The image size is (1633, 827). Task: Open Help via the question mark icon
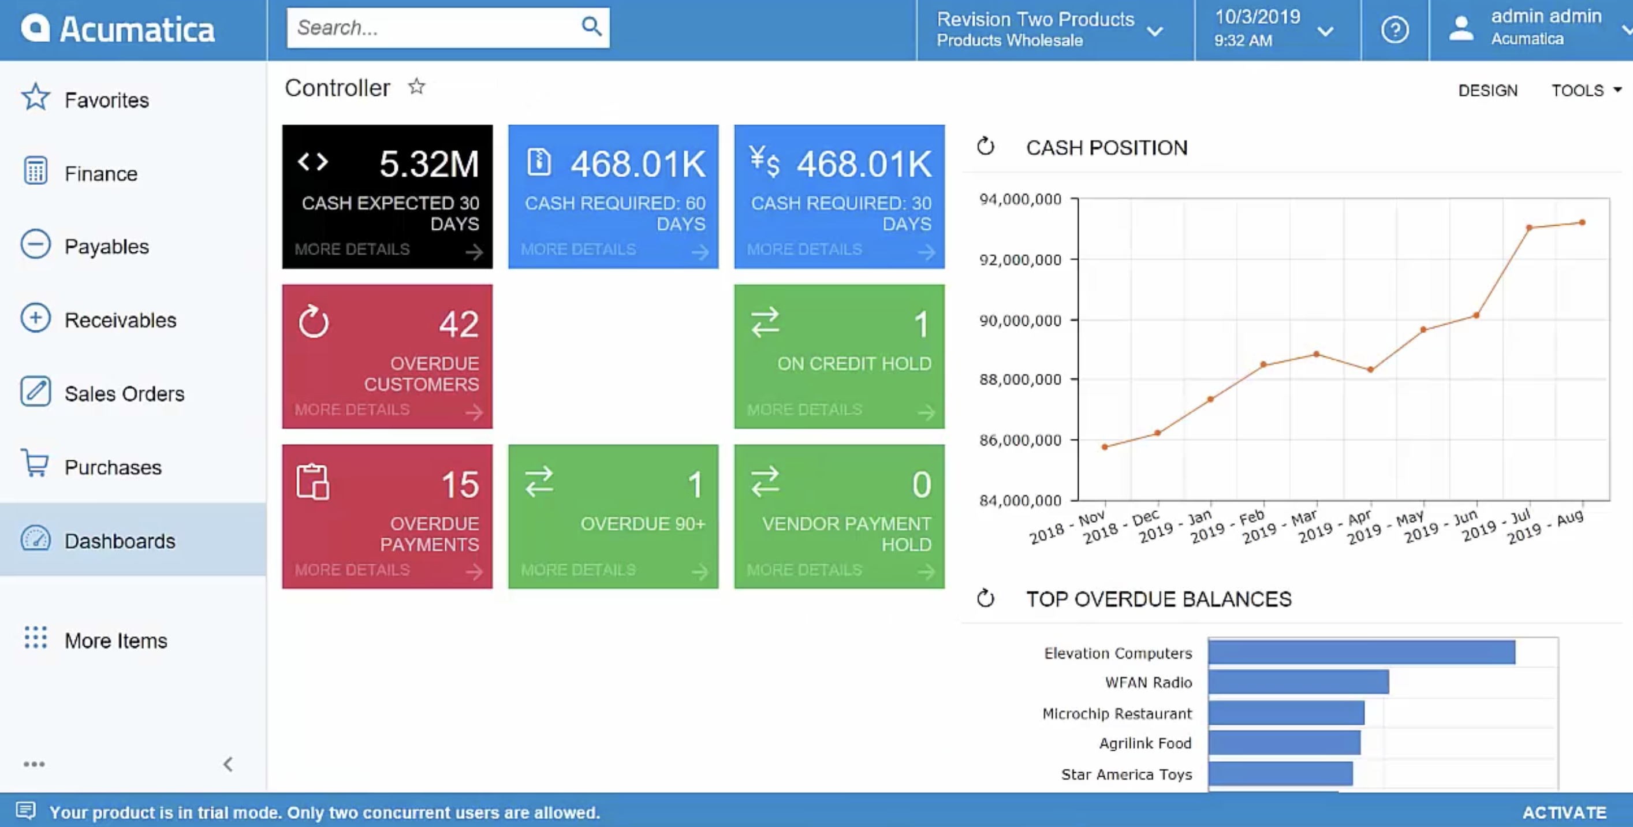[x=1394, y=30]
